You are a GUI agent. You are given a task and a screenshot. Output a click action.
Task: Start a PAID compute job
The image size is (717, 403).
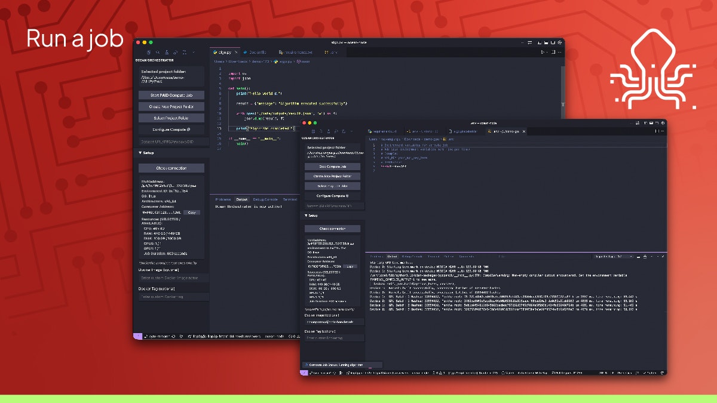tap(171, 94)
